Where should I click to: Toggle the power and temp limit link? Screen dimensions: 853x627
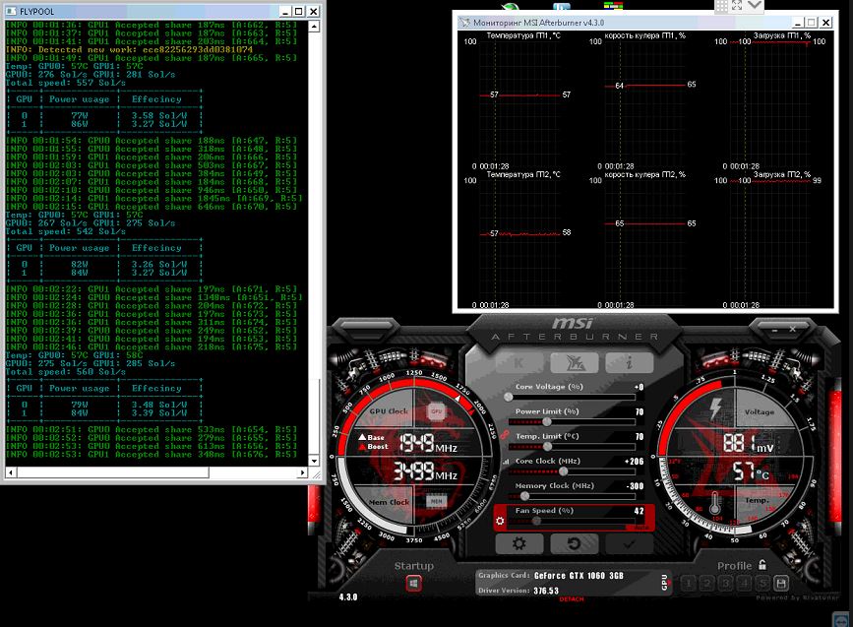[x=506, y=434]
